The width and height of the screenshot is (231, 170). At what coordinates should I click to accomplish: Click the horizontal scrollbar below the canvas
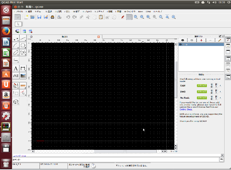[125, 151]
